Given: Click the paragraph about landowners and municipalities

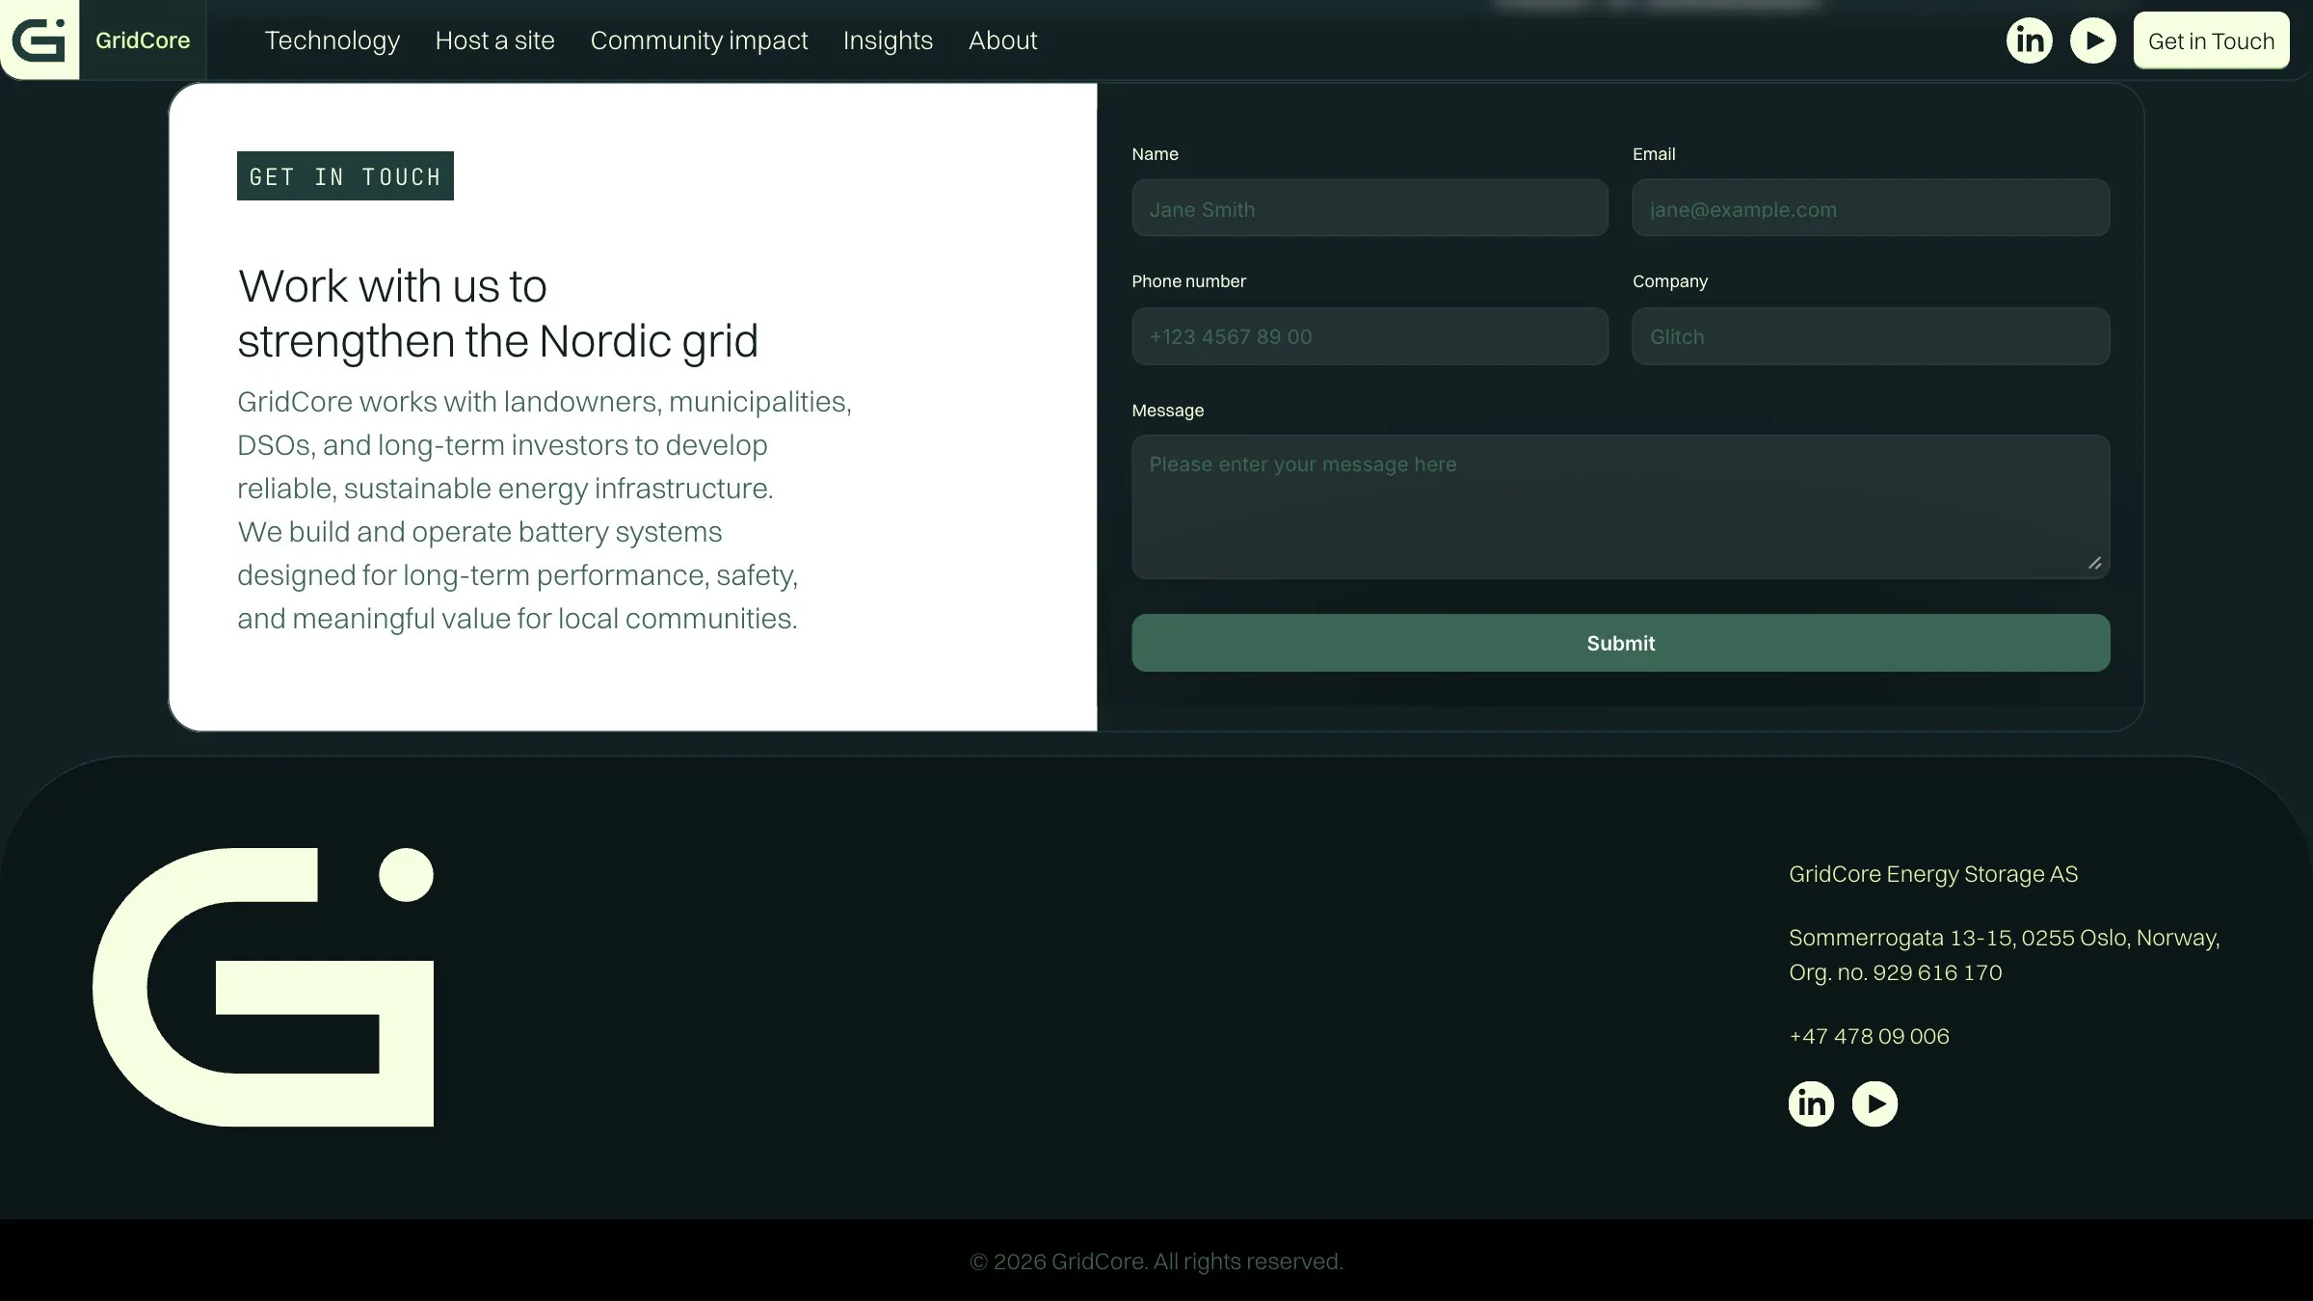Looking at the screenshot, I should 545,510.
